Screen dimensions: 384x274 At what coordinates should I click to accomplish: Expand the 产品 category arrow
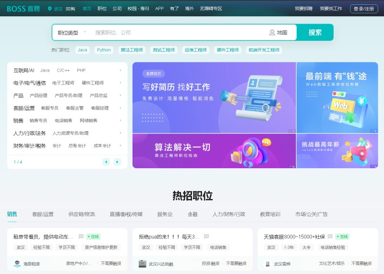120,96
